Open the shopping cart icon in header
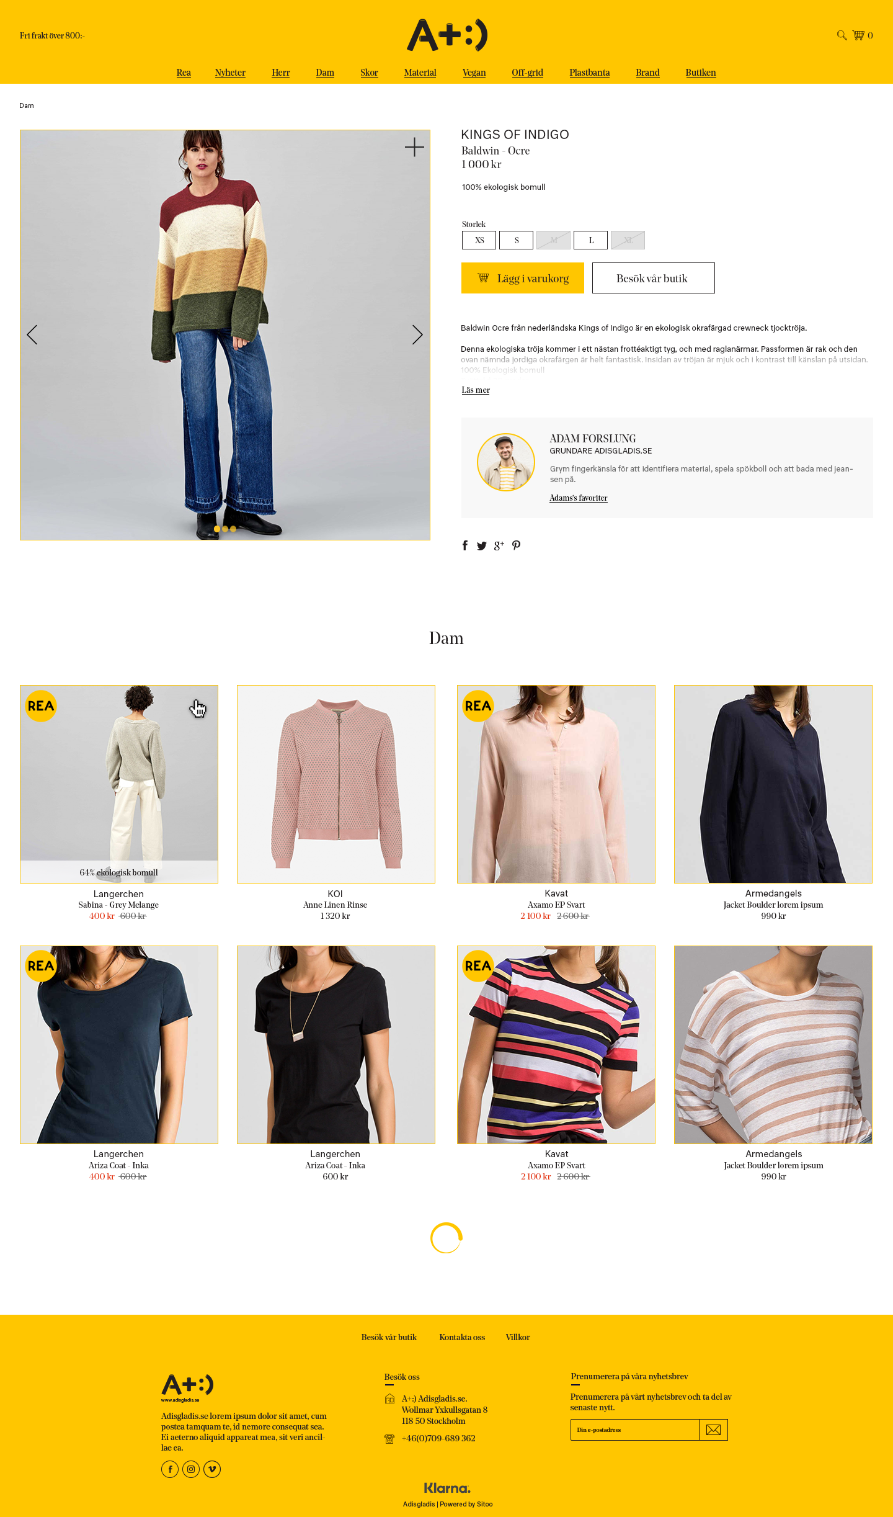 pos(858,35)
